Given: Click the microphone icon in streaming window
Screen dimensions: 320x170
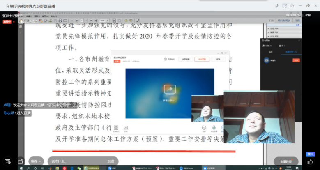Looking at the screenshot, I should 213,128.
